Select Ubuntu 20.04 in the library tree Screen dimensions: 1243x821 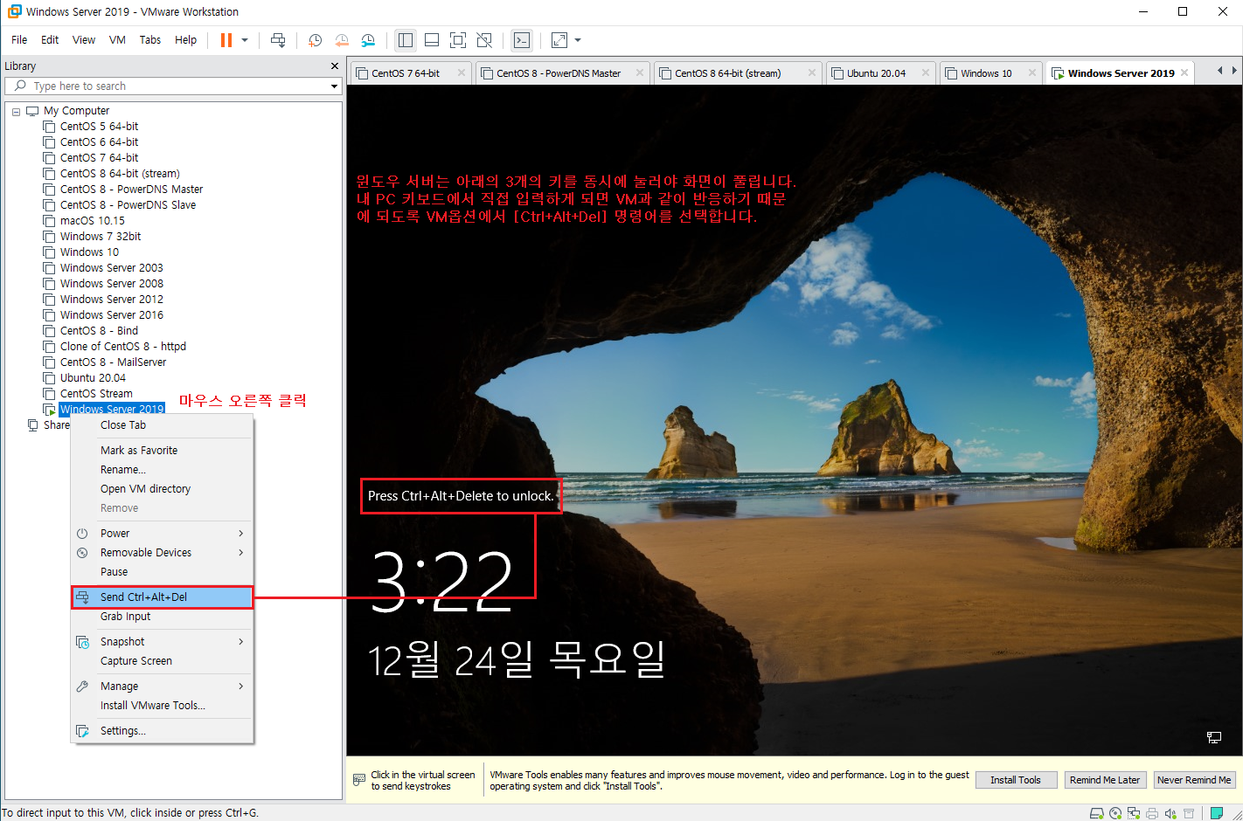(93, 378)
